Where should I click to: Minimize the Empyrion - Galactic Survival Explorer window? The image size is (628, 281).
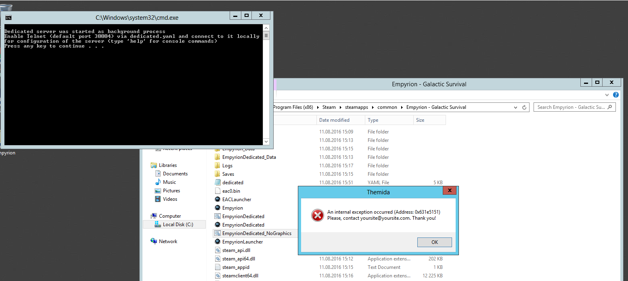pyautogui.click(x=586, y=82)
